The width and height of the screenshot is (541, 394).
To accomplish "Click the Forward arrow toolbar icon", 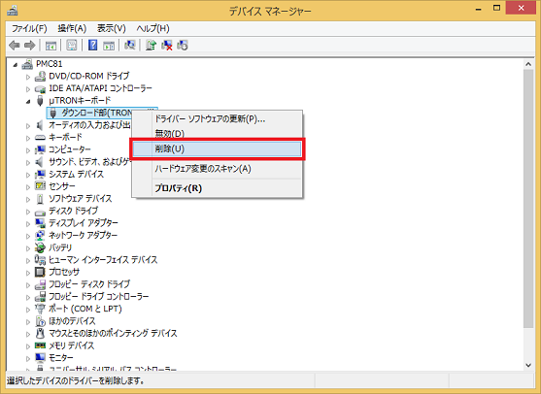I will pyautogui.click(x=30, y=46).
